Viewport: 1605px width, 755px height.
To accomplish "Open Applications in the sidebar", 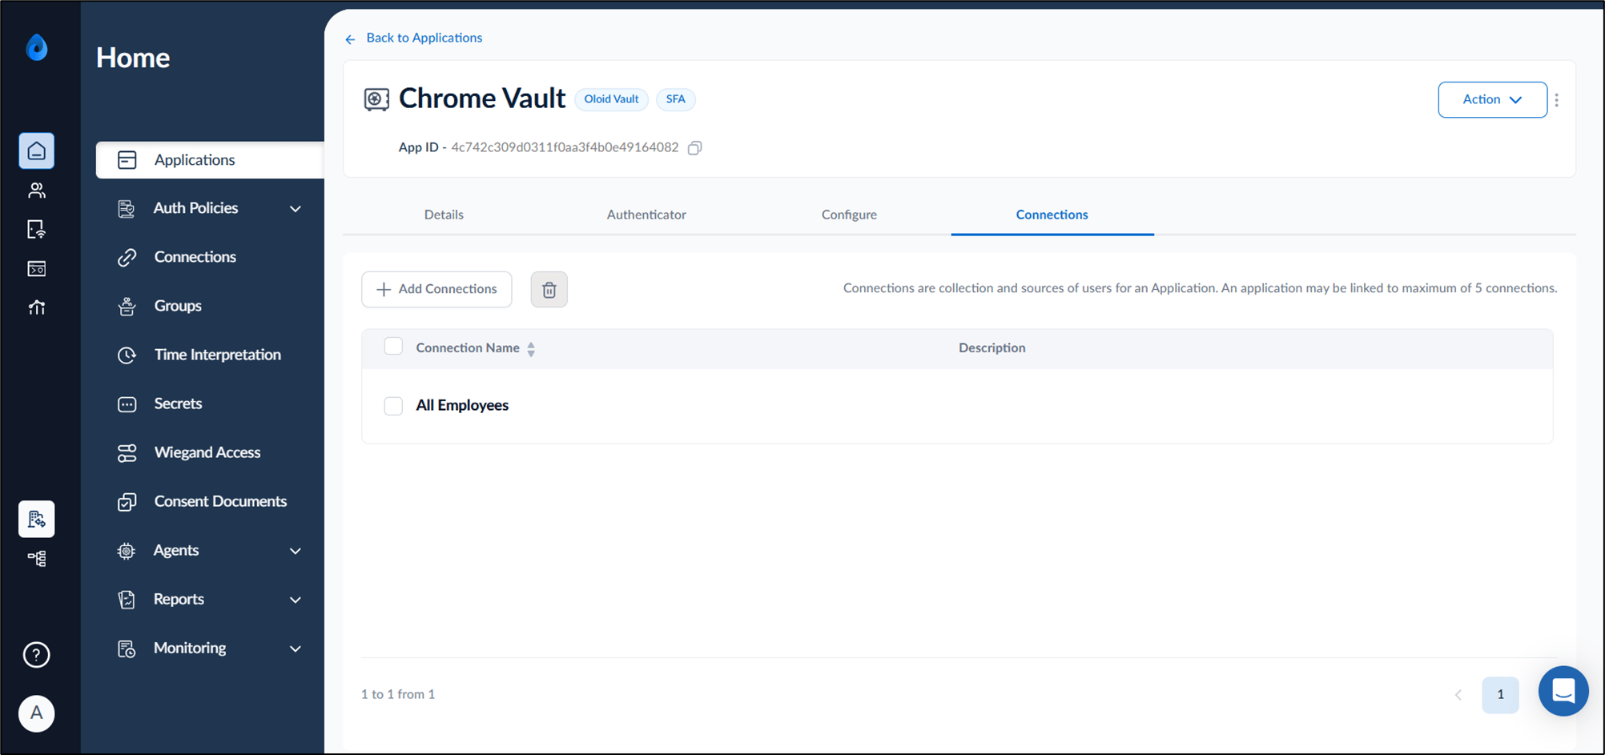I will [x=210, y=160].
